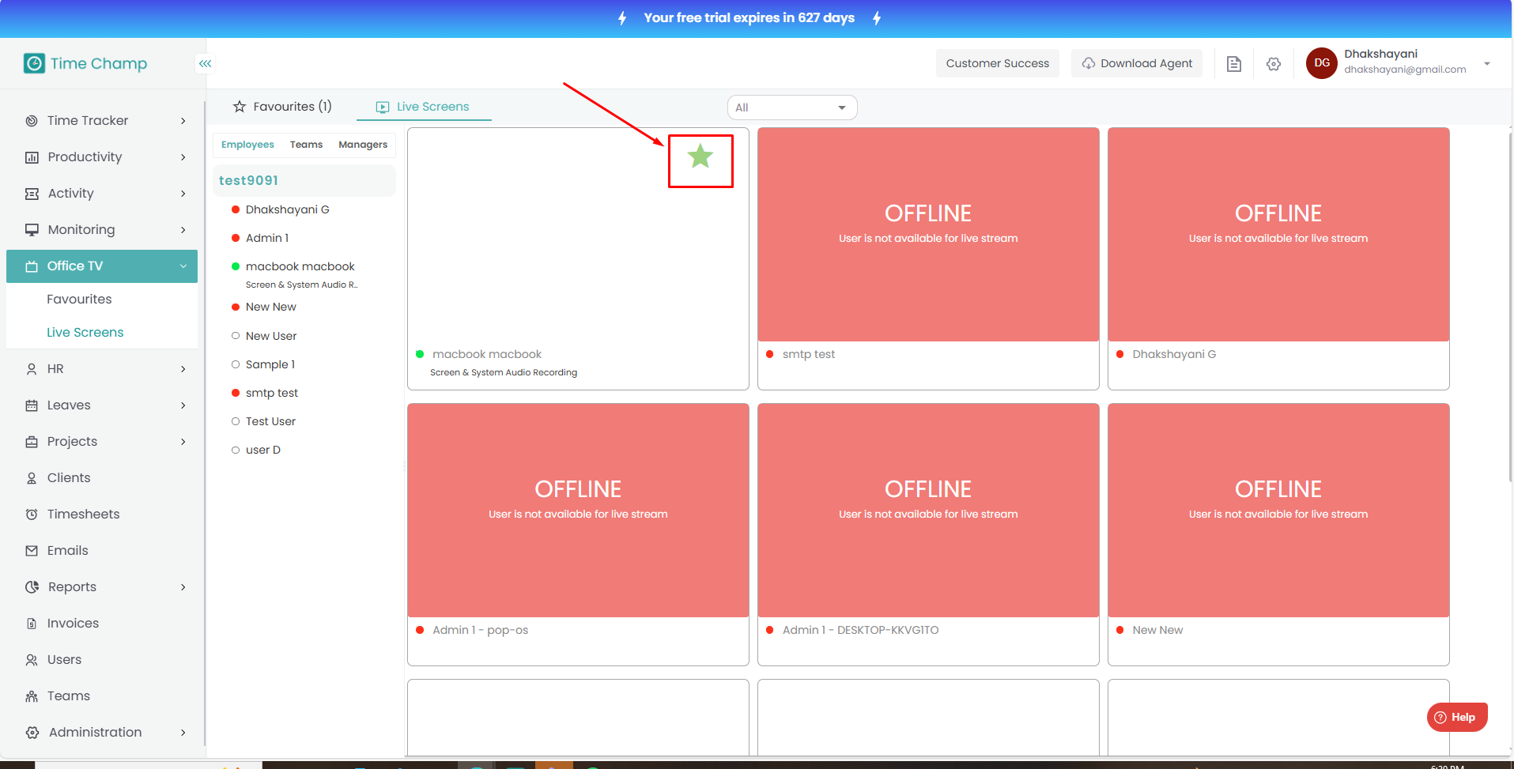Expand the Leaves menu chevron
This screenshot has height=769, width=1514.
click(183, 405)
